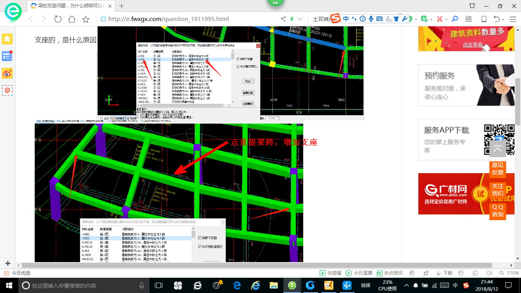Click the green lightning speed-mode icon
This screenshot has width=521, height=293.
click(292, 19)
